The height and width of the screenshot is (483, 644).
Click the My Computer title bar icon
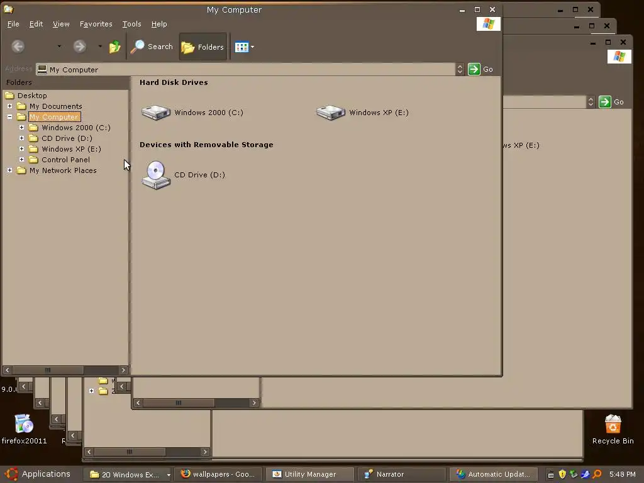click(8, 9)
